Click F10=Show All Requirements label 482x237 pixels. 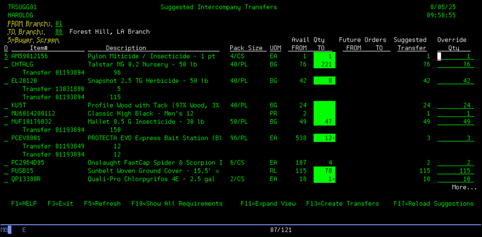[177, 203]
